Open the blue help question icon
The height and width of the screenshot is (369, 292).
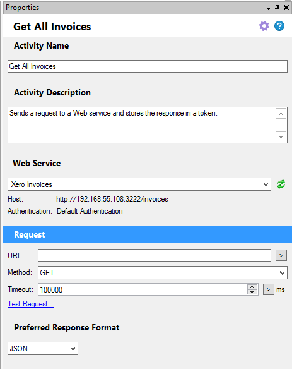279,26
